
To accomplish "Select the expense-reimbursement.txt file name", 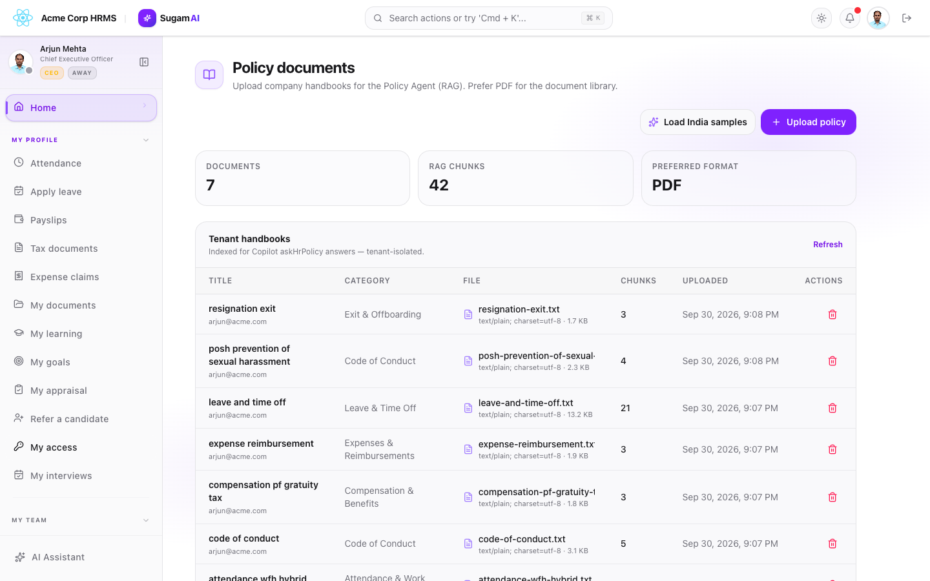I will [537, 444].
